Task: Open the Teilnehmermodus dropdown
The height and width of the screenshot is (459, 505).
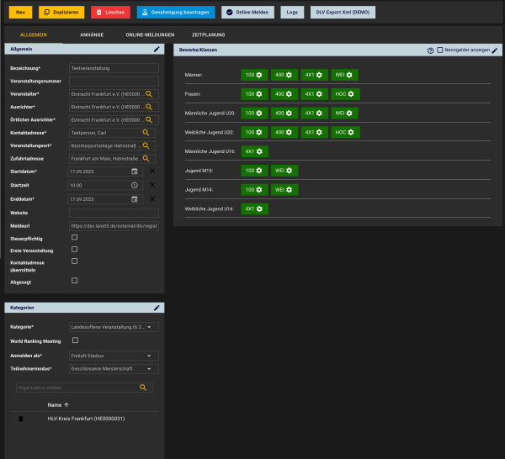Action: (114, 368)
